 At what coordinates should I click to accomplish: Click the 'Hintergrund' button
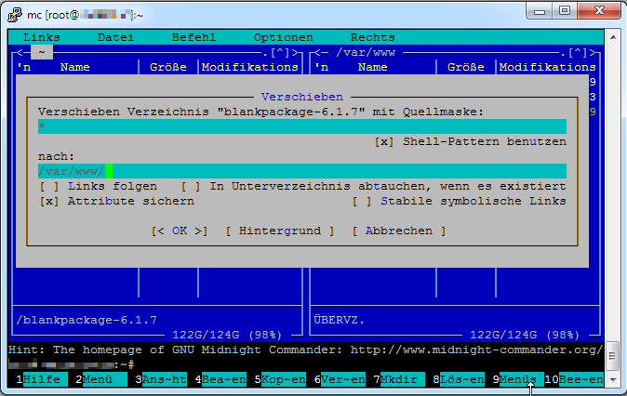279,231
